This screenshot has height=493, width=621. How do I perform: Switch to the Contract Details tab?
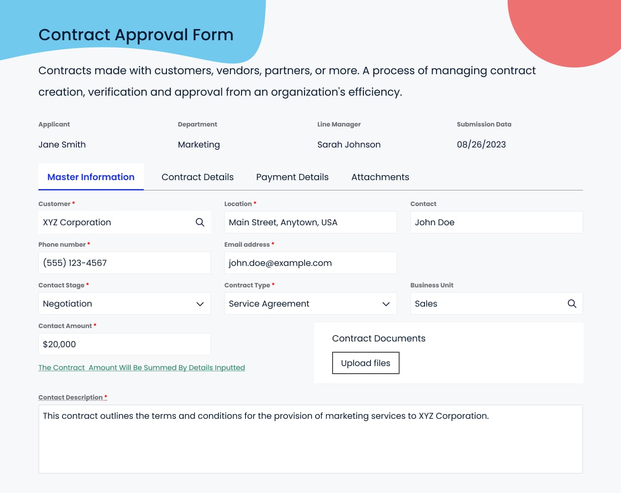[x=197, y=177]
